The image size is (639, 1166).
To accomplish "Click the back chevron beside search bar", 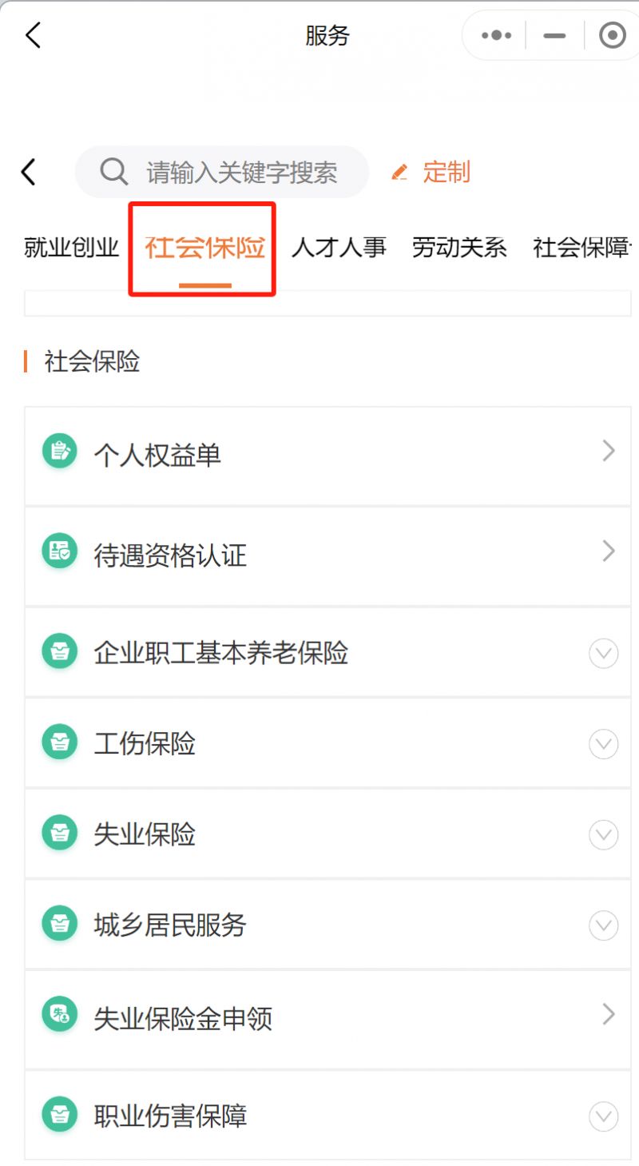I will 29,172.
